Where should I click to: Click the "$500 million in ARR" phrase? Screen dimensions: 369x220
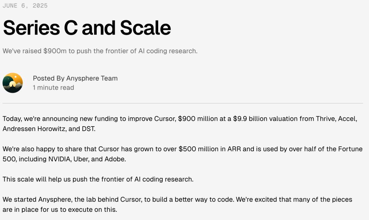tap(210, 149)
